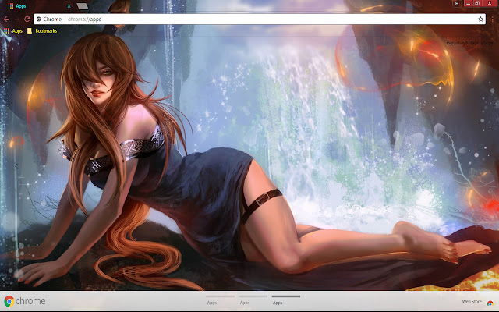Open the Apps shortcut in bookmarks bar

(13, 31)
